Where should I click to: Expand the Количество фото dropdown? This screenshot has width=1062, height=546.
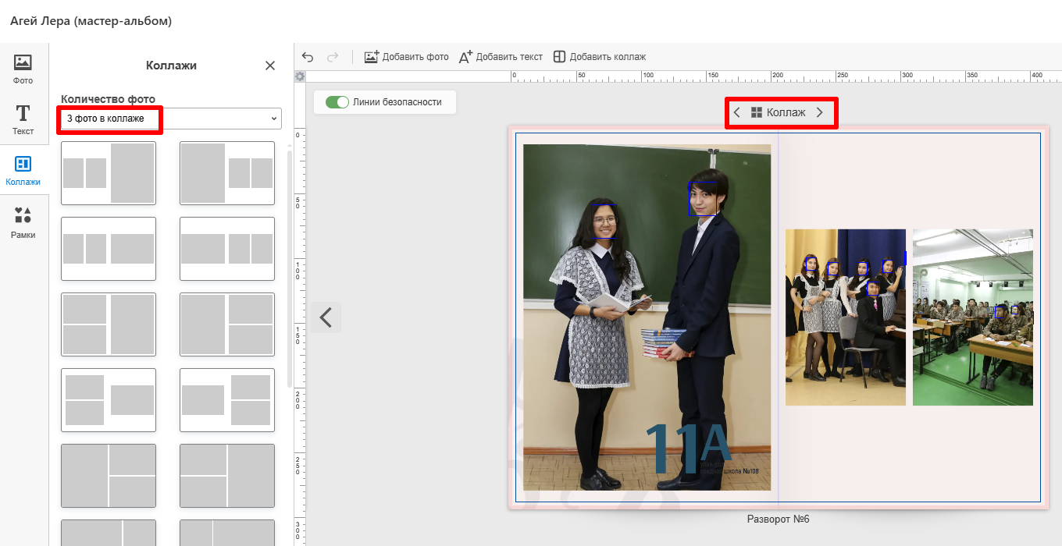point(171,119)
